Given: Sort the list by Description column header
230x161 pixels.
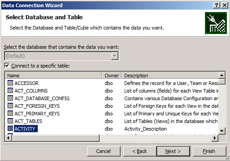Looking at the screenshot, I should click(170, 76).
